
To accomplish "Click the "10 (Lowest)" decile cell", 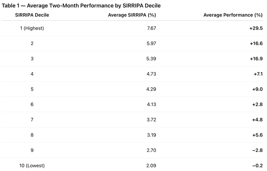I will [x=32, y=165].
